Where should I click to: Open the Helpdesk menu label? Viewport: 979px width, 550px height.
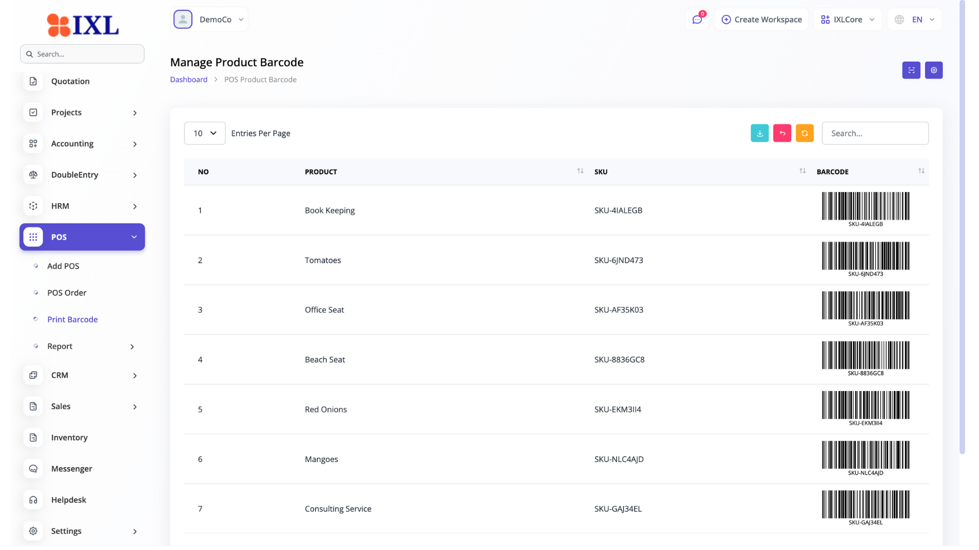tap(68, 500)
